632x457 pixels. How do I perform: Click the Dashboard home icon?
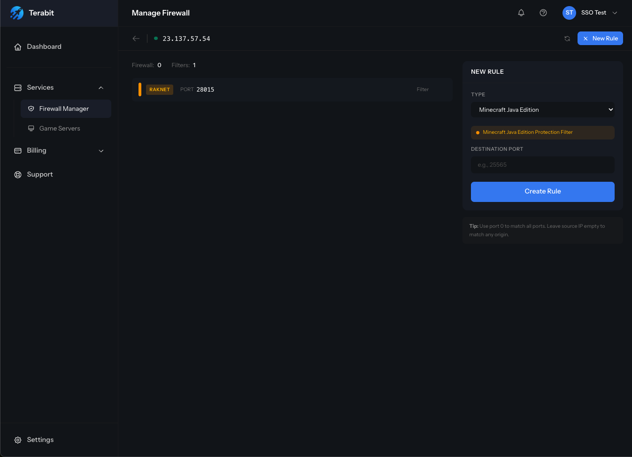point(18,47)
